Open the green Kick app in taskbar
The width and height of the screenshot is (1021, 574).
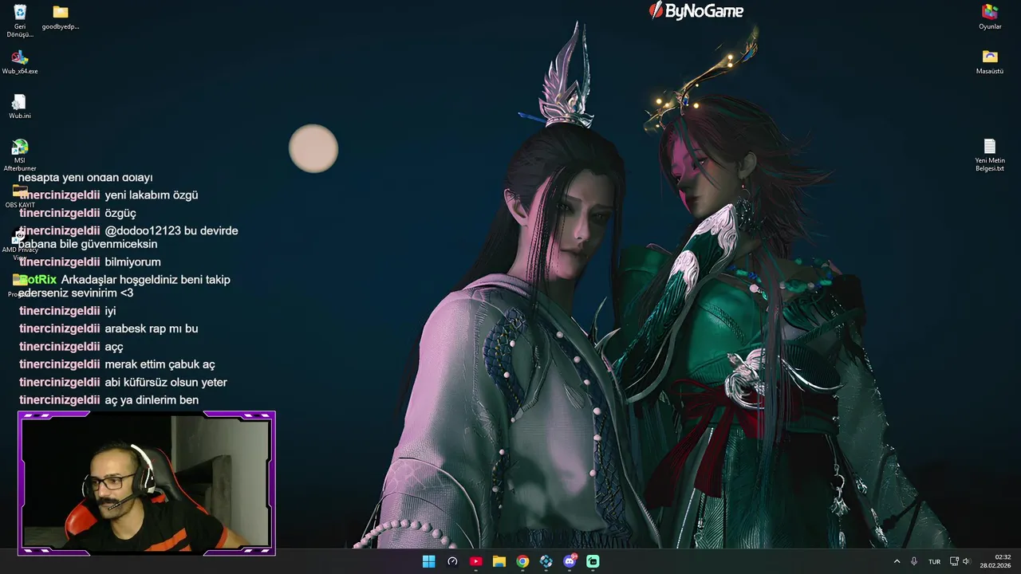coord(593,561)
